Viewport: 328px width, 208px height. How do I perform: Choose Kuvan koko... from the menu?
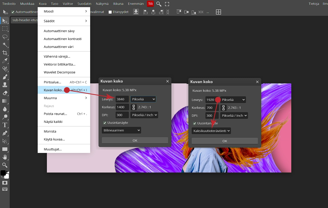click(x=54, y=90)
